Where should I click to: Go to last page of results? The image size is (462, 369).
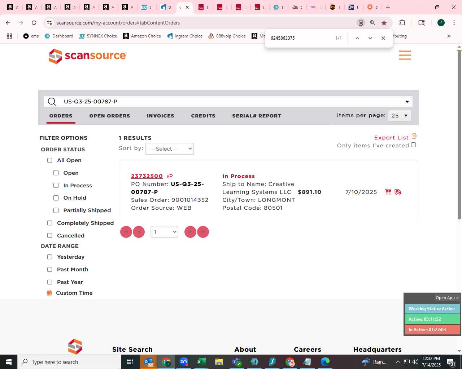(203, 232)
